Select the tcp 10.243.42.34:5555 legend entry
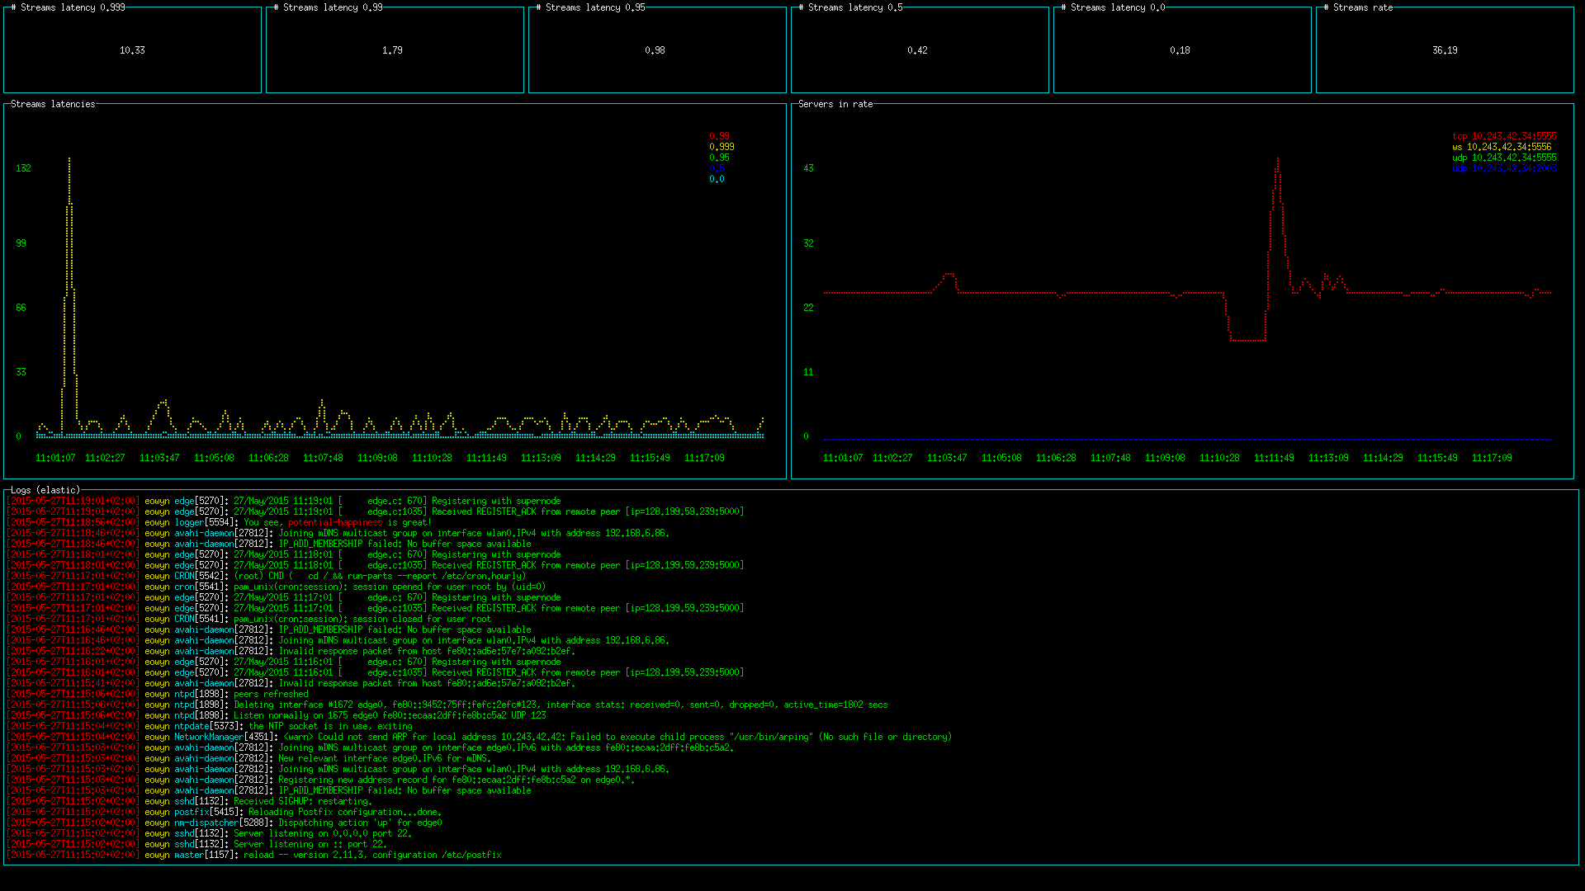The image size is (1585, 891). pyautogui.click(x=1504, y=136)
